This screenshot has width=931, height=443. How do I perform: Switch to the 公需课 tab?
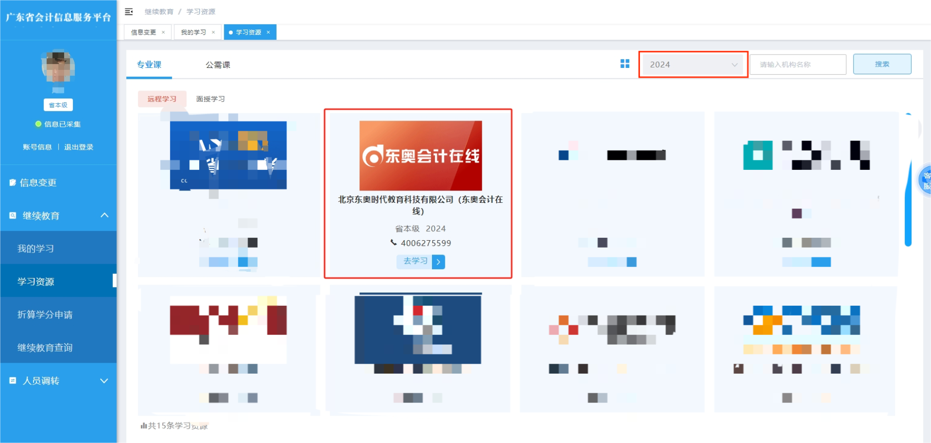(x=219, y=64)
